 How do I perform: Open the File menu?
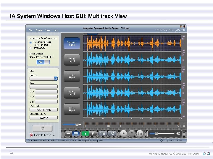pos(31,30)
